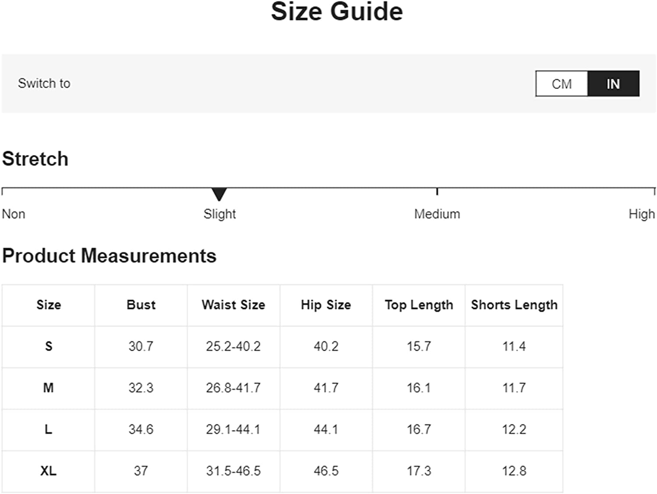Select the S size row label
657x494 pixels.
49,346
